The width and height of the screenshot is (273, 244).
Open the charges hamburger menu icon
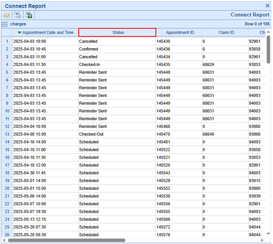tap(4, 24)
